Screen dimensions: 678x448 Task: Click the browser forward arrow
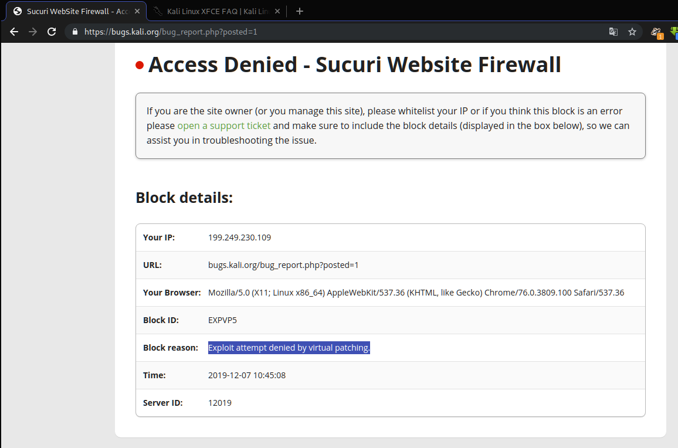coord(33,32)
